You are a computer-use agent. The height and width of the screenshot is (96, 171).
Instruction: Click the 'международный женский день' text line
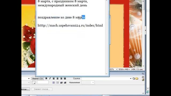click(x=62, y=5)
